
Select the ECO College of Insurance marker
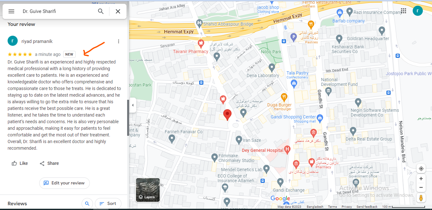(x=225, y=188)
